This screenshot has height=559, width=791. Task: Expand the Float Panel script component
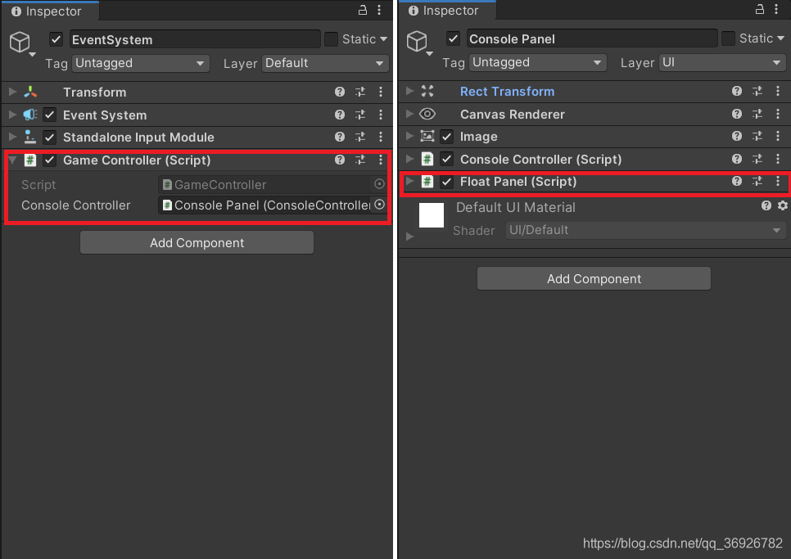pos(409,181)
